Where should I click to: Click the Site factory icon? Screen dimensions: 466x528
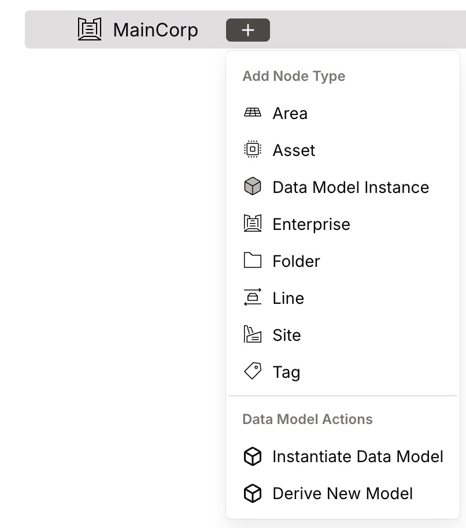[x=253, y=334]
